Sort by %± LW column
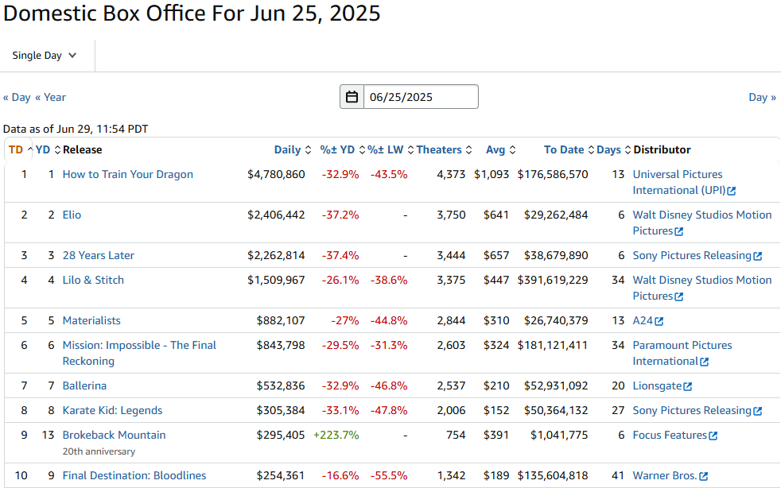Viewport: 781px width, 488px height. pos(390,150)
